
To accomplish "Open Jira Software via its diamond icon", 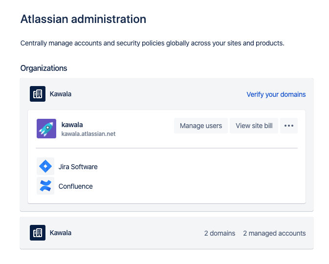I will 45,166.
